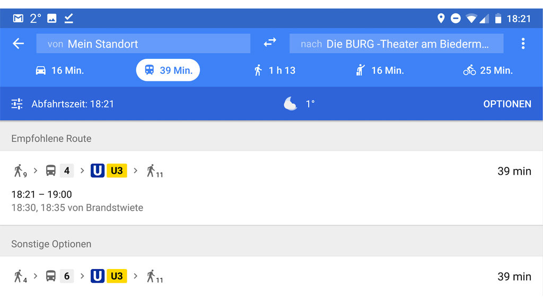Image resolution: width=543 pixels, height=305 pixels.
Task: Switch to cycling mode, 25 Min.
Action: coord(487,70)
